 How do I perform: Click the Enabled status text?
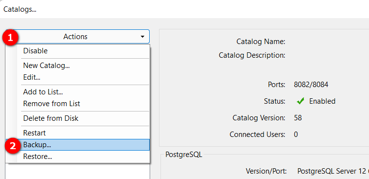click(x=322, y=101)
